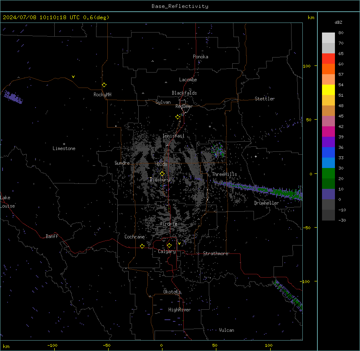The image size is (360, 351).
Task: Click the RockyMH label
Action: tap(102, 94)
